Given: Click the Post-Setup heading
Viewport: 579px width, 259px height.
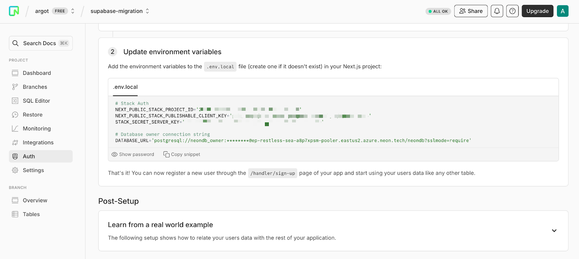Looking at the screenshot, I should [118, 201].
